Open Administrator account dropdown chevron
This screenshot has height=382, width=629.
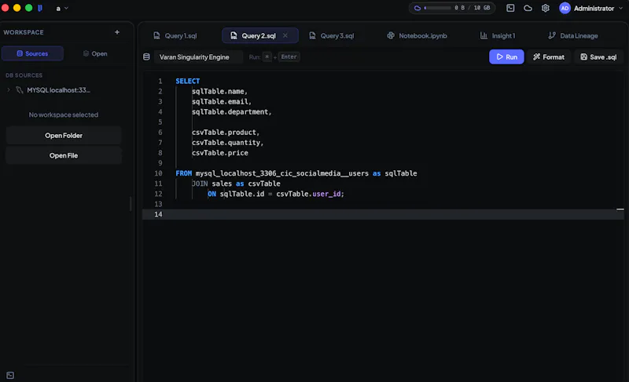621,8
